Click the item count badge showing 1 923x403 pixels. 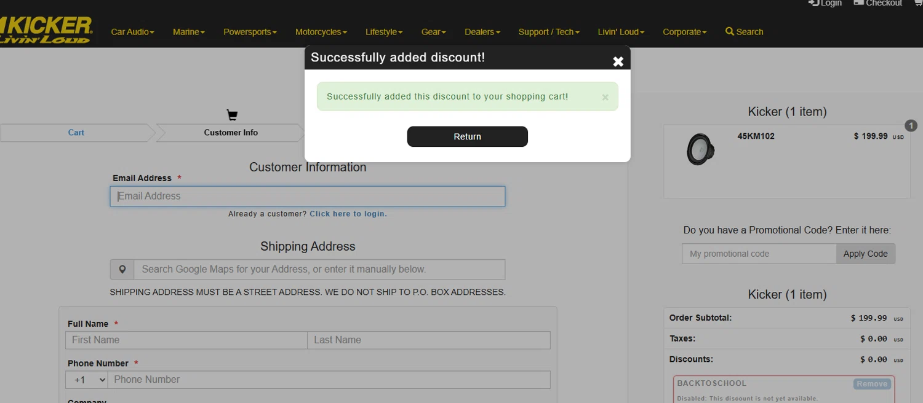pos(911,125)
